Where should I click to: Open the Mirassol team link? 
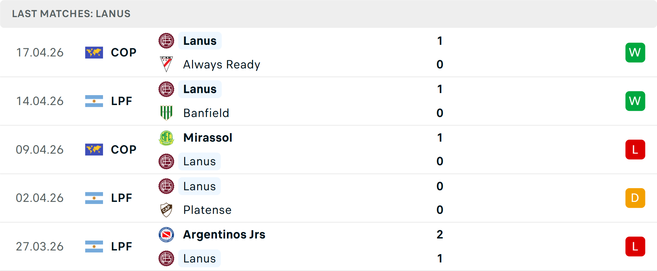point(208,138)
